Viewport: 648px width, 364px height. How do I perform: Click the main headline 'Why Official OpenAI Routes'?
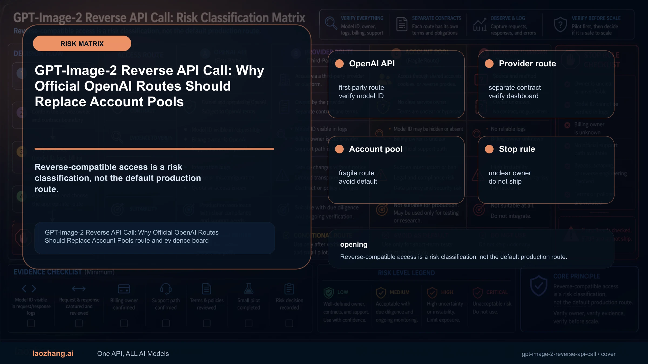[x=149, y=86]
